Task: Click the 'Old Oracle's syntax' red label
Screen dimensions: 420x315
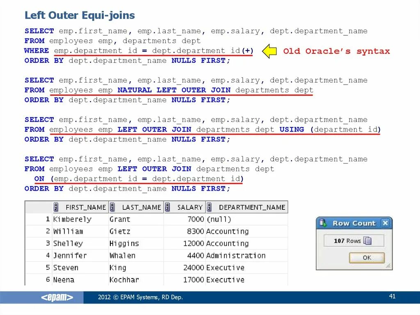Action: [x=336, y=51]
